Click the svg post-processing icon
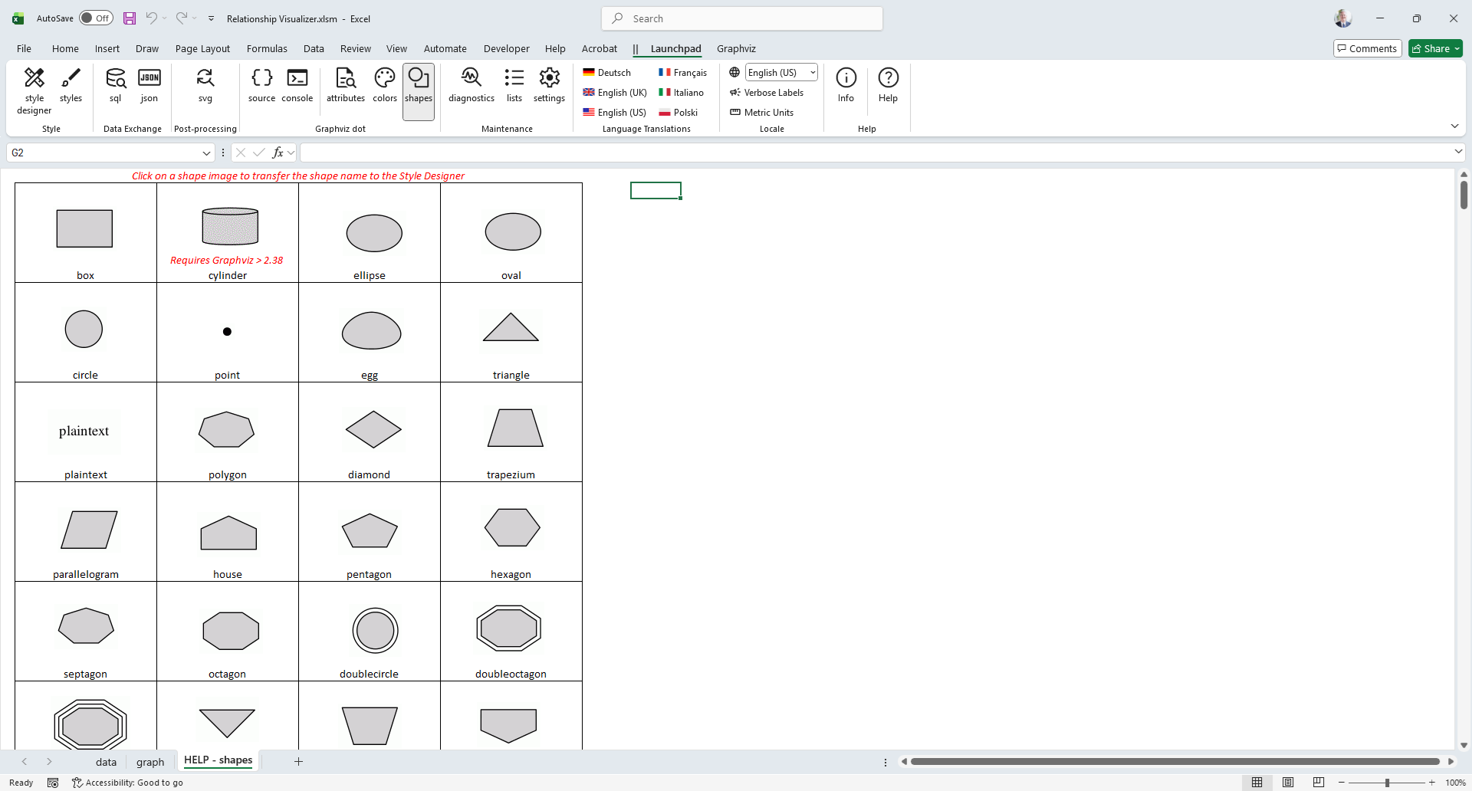 click(x=205, y=84)
